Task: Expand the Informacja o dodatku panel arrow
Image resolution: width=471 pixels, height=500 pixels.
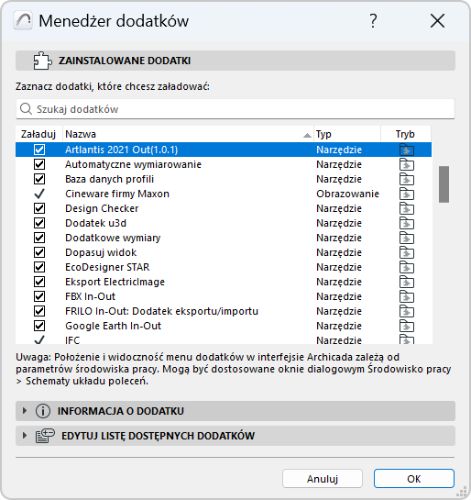Action: coord(25,411)
